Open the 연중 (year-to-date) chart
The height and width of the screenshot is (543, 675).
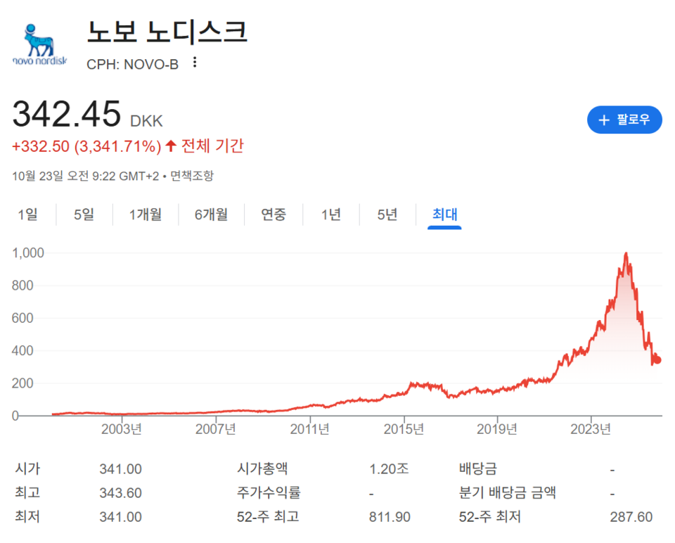[x=273, y=215]
